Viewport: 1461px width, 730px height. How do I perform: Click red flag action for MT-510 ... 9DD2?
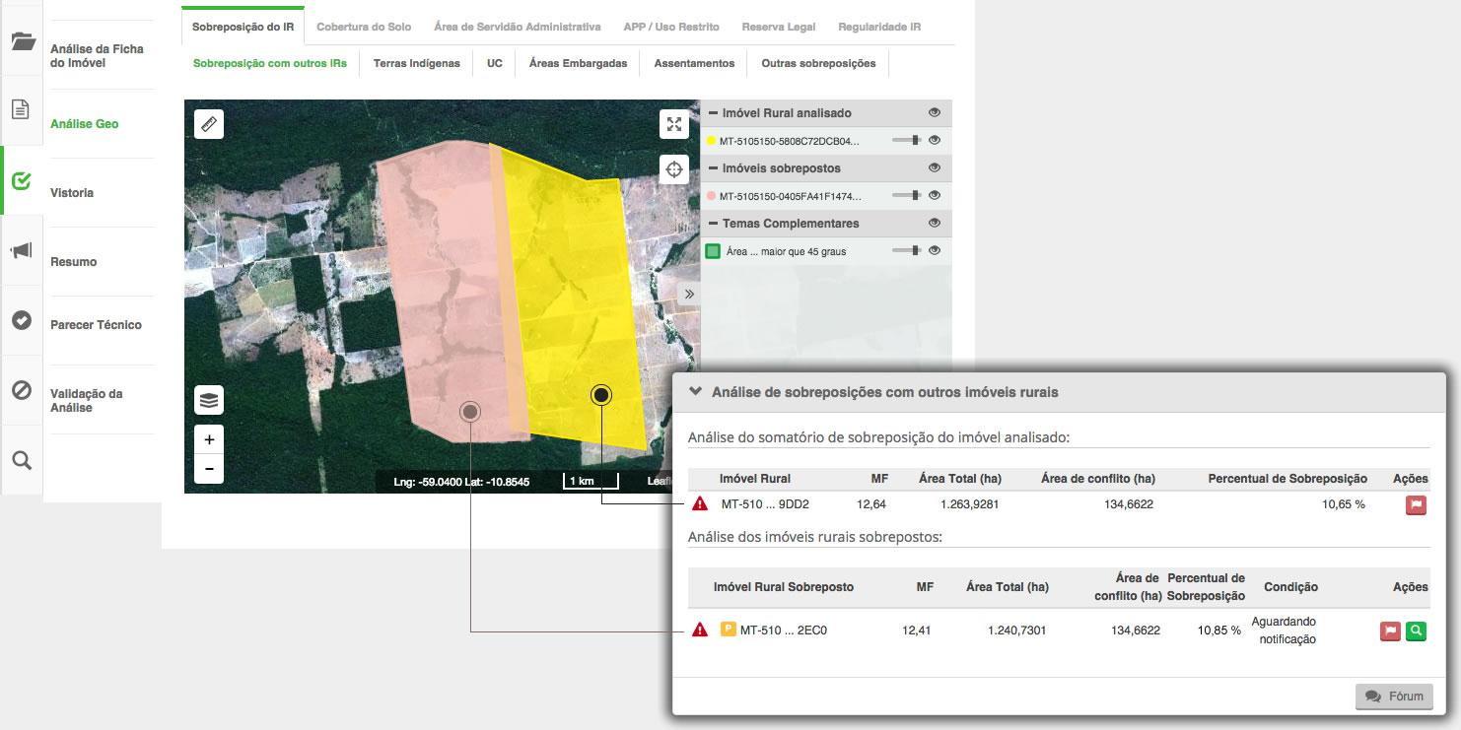(x=1417, y=504)
